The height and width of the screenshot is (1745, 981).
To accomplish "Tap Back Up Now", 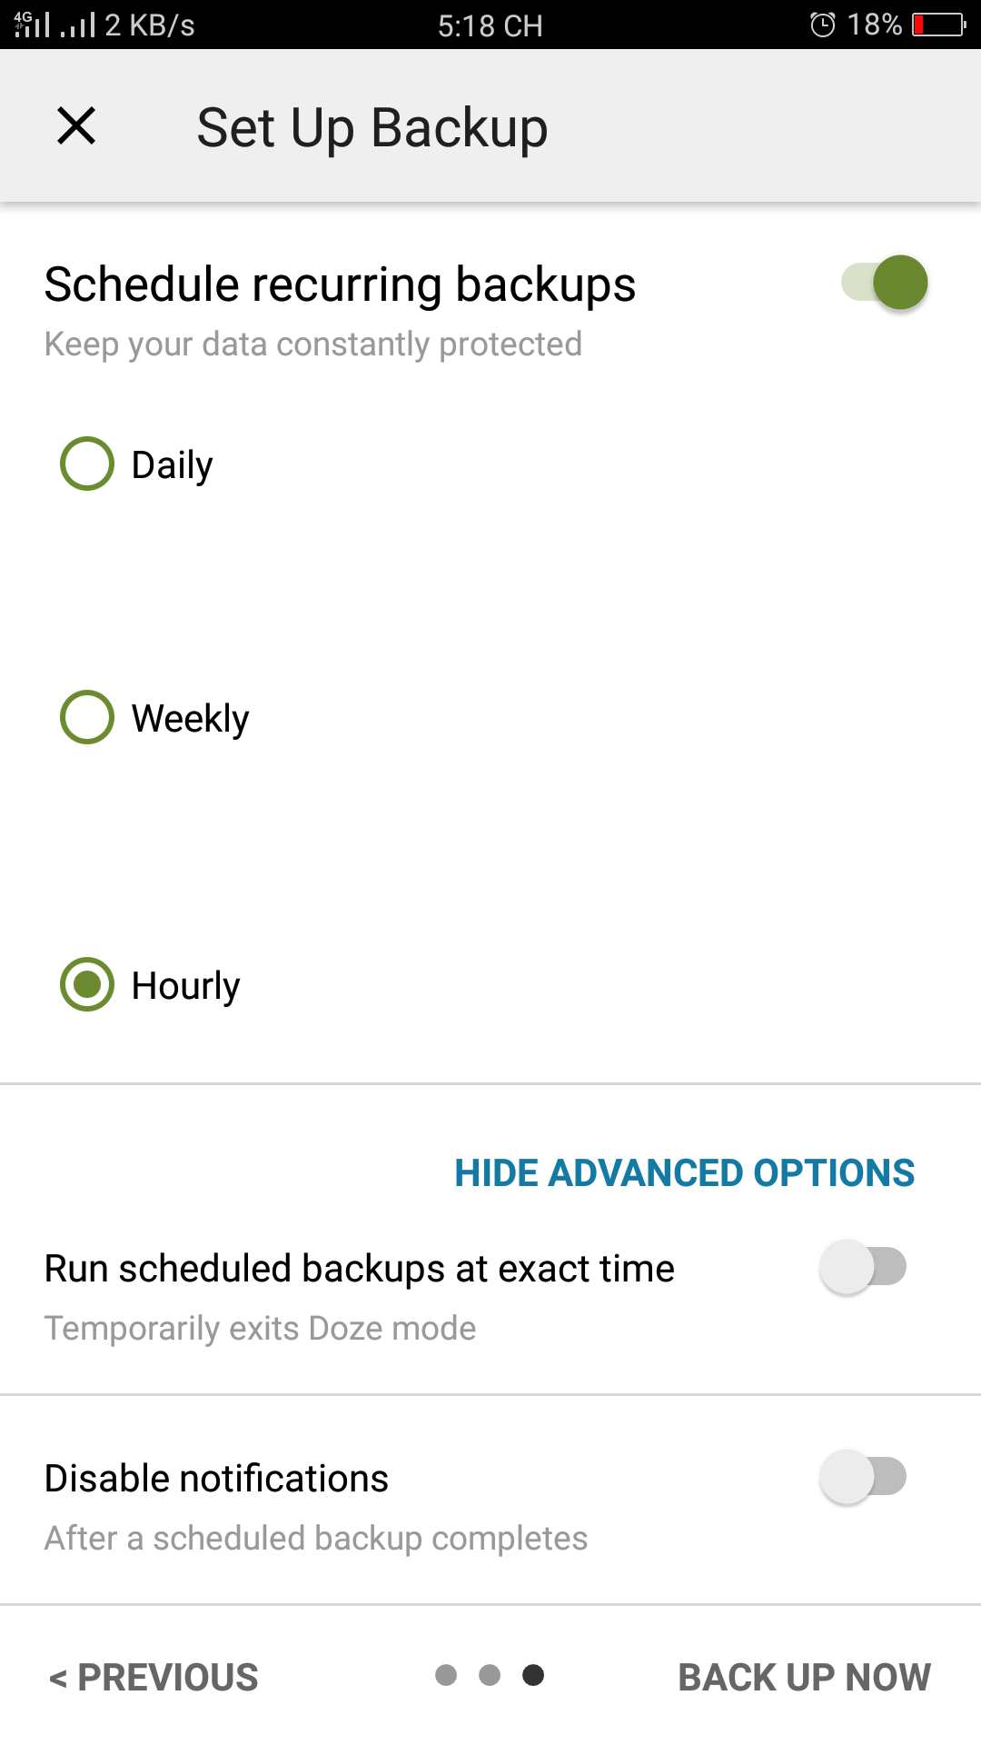I will tap(804, 1677).
